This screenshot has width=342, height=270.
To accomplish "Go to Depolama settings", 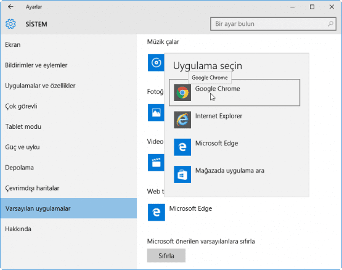I will (x=68, y=168).
